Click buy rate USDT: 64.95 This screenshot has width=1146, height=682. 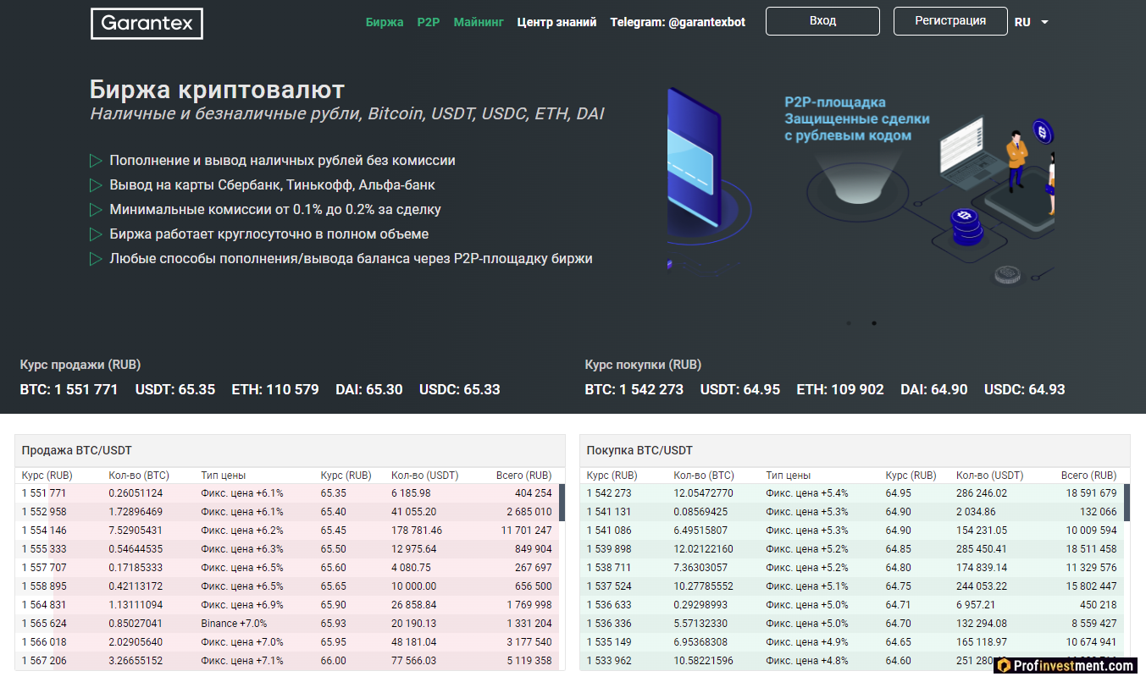[740, 389]
